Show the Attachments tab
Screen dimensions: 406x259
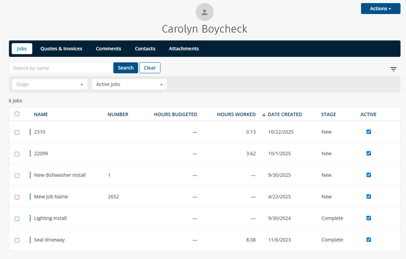(x=184, y=48)
